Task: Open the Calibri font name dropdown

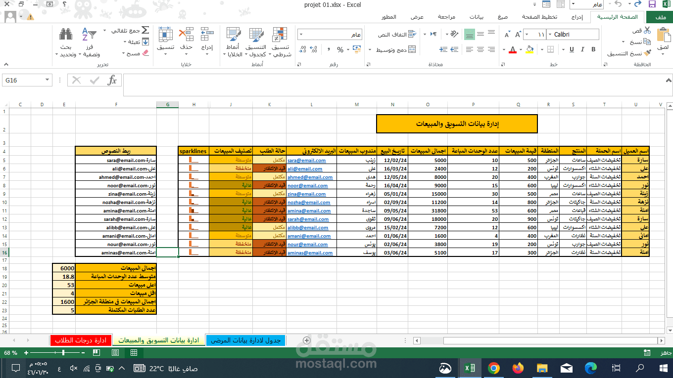Action: click(x=549, y=35)
